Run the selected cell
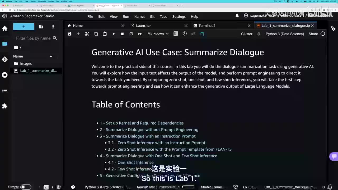This screenshot has width=338, height=190. click(114, 34)
